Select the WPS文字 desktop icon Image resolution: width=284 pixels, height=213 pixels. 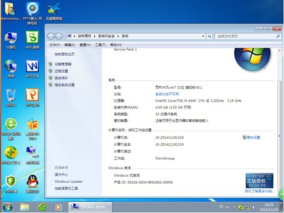point(32,69)
